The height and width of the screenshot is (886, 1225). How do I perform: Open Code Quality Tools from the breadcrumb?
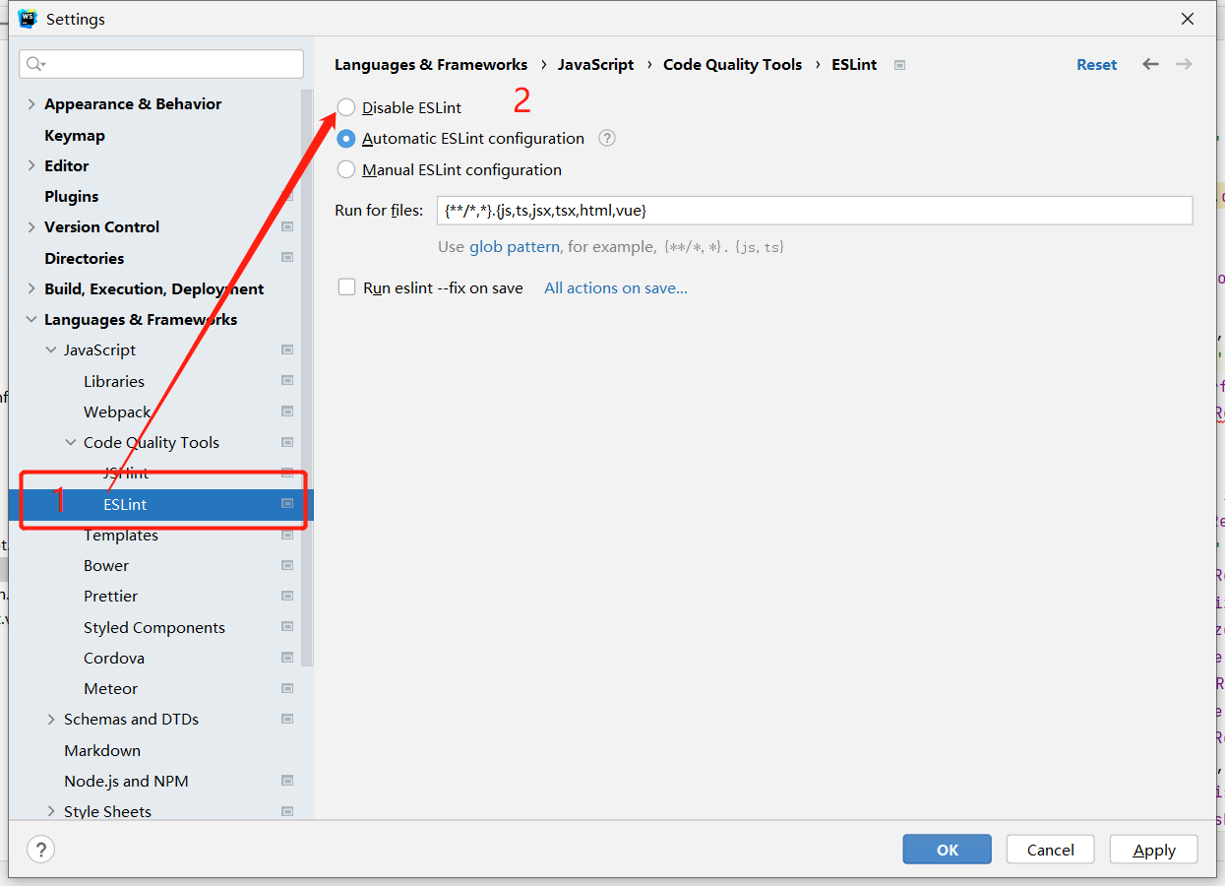tap(732, 64)
